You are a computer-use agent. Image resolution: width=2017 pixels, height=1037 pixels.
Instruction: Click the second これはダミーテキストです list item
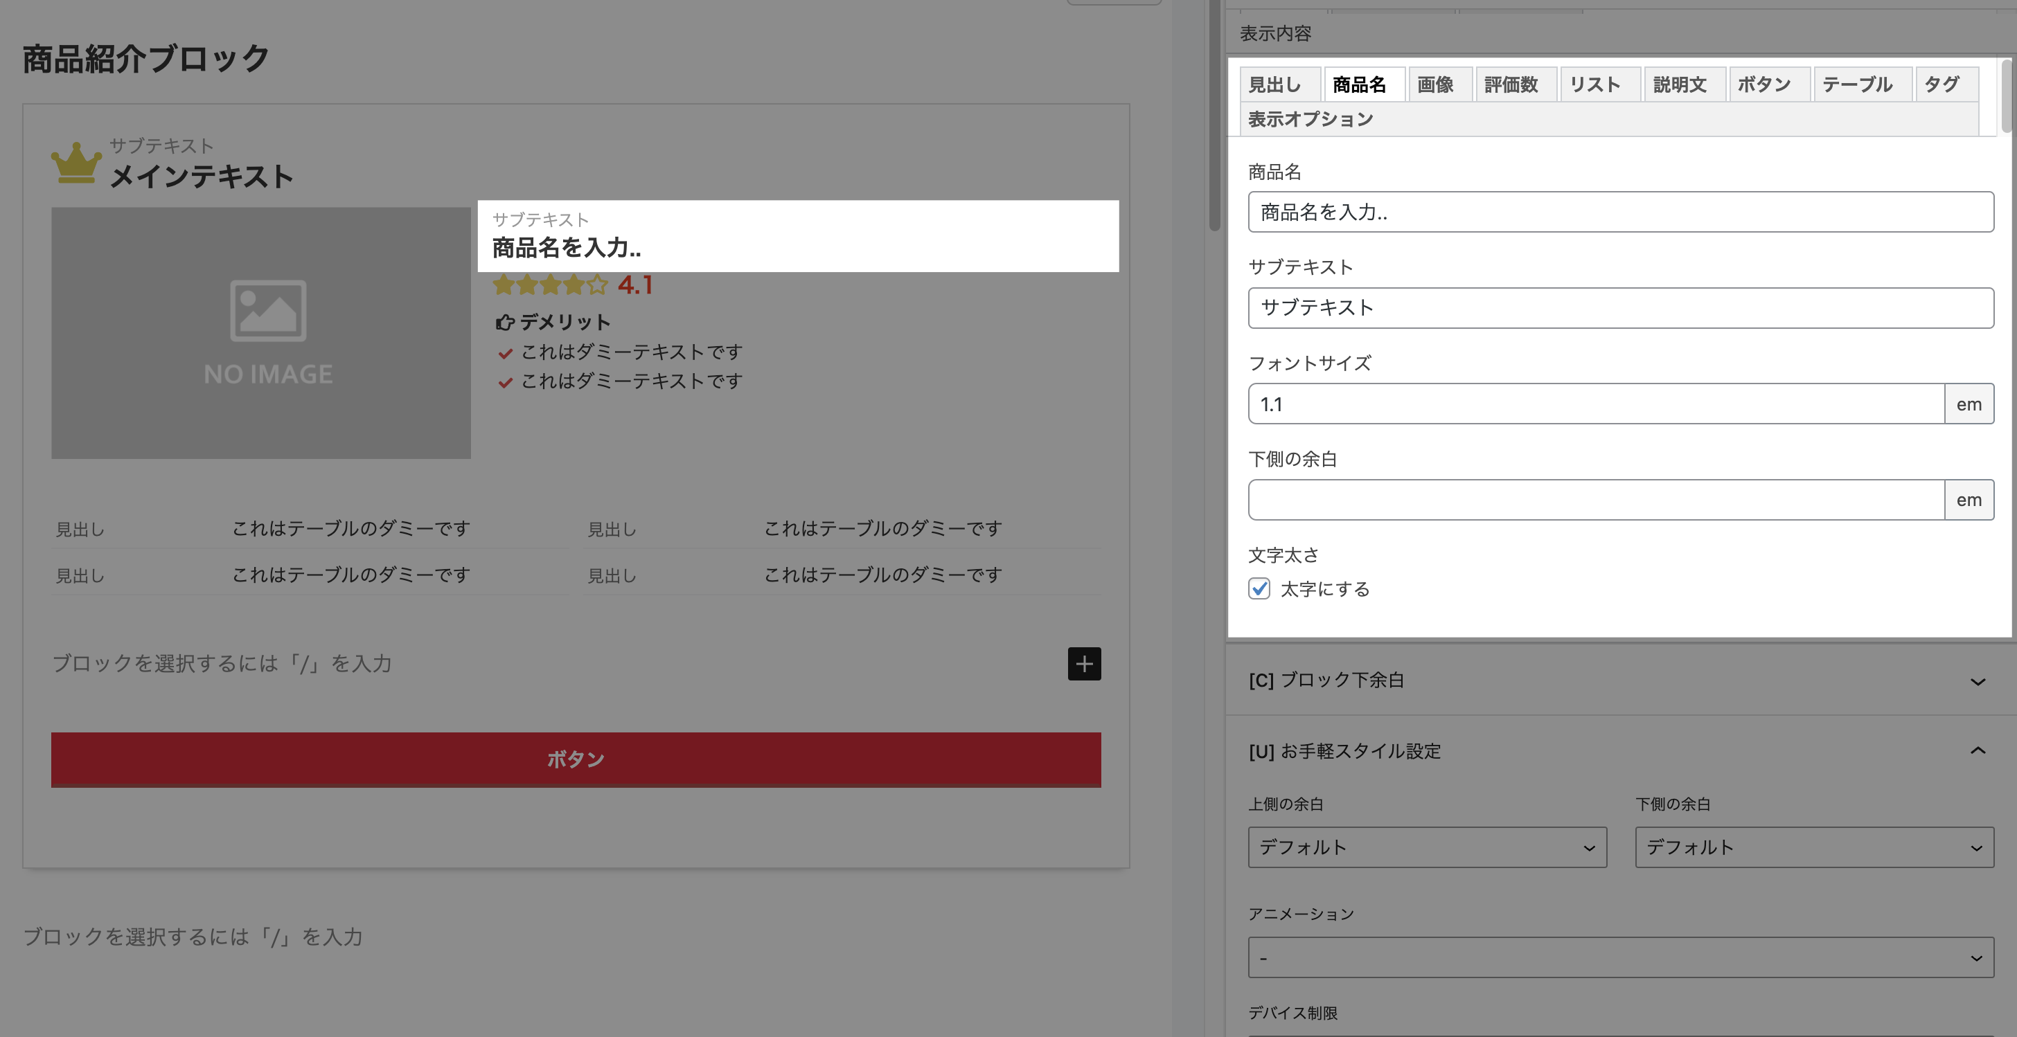[x=631, y=381]
